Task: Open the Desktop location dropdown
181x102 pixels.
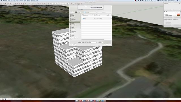Action: [x=90, y=12]
